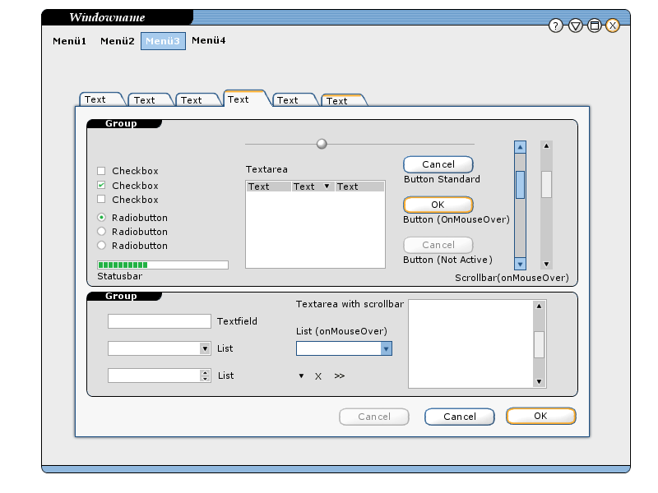Click the maximize window icon in title bar
This screenshot has width=658, height=493.
point(594,26)
